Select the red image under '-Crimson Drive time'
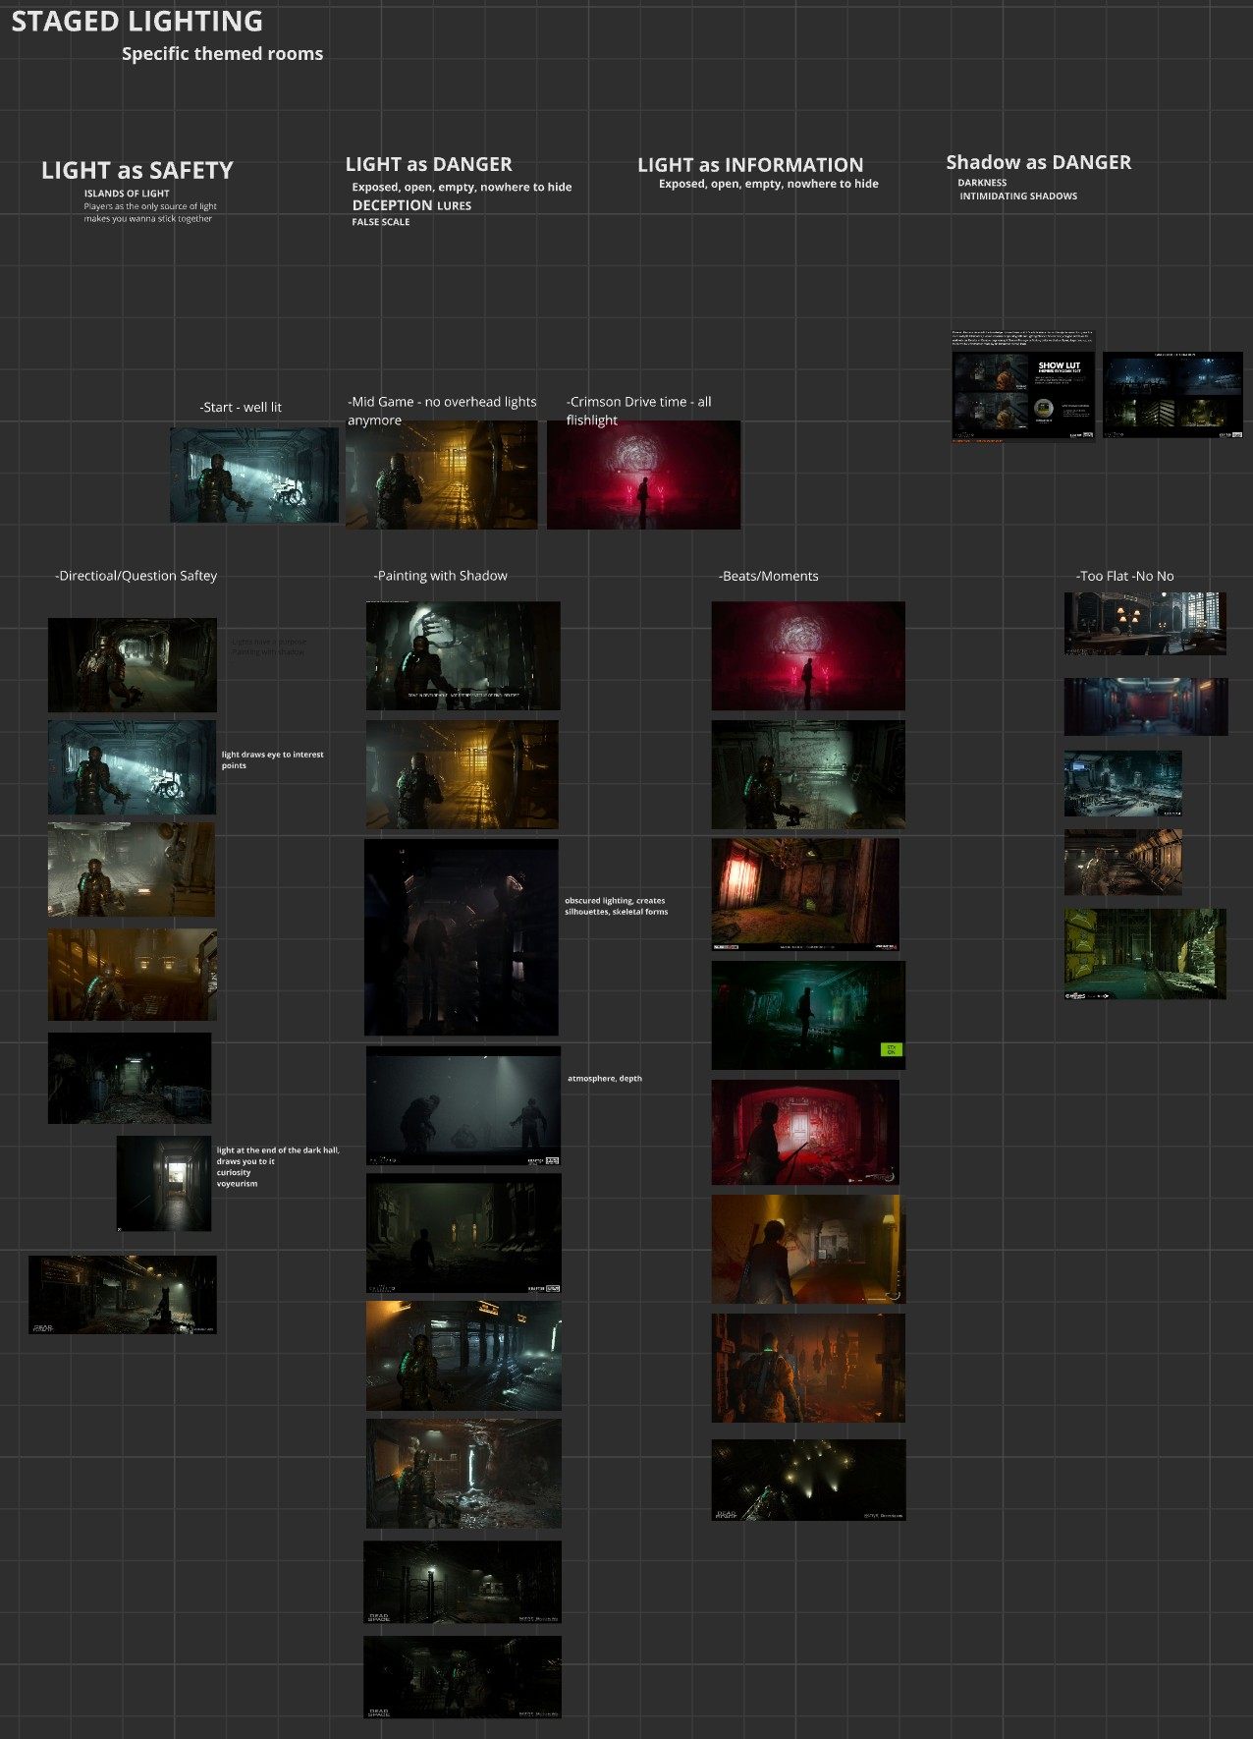 point(644,475)
